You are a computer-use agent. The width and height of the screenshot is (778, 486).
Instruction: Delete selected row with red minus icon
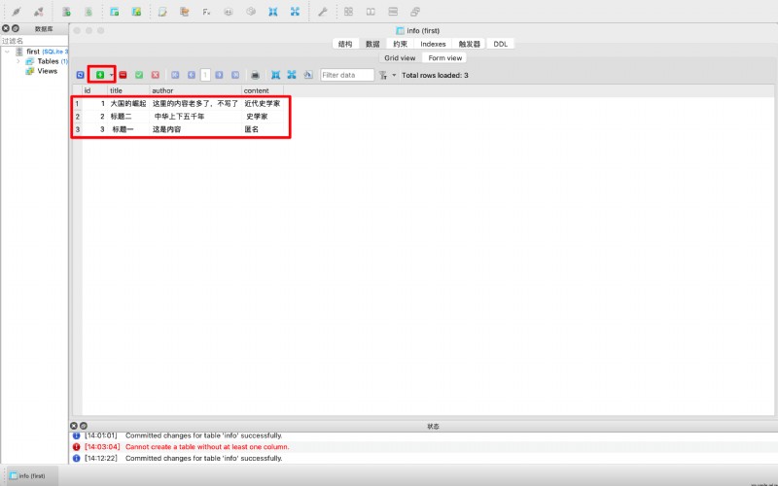click(x=124, y=75)
